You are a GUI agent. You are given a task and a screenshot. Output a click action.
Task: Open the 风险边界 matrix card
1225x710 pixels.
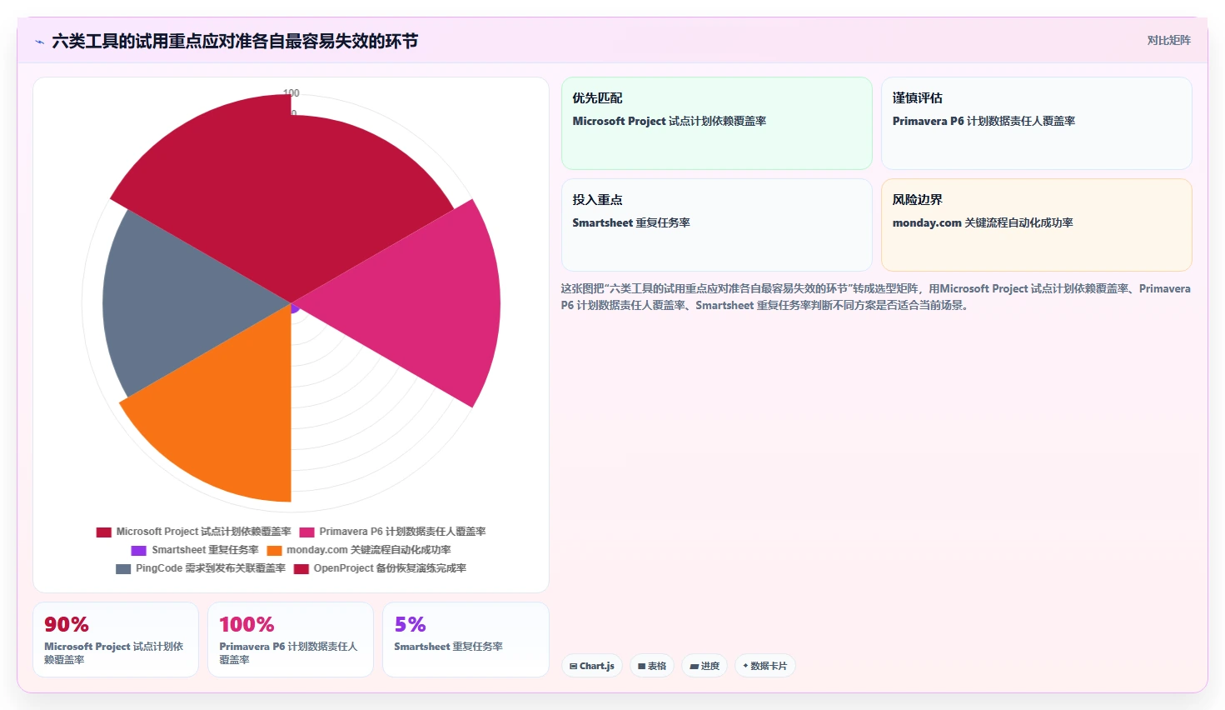tap(1037, 225)
